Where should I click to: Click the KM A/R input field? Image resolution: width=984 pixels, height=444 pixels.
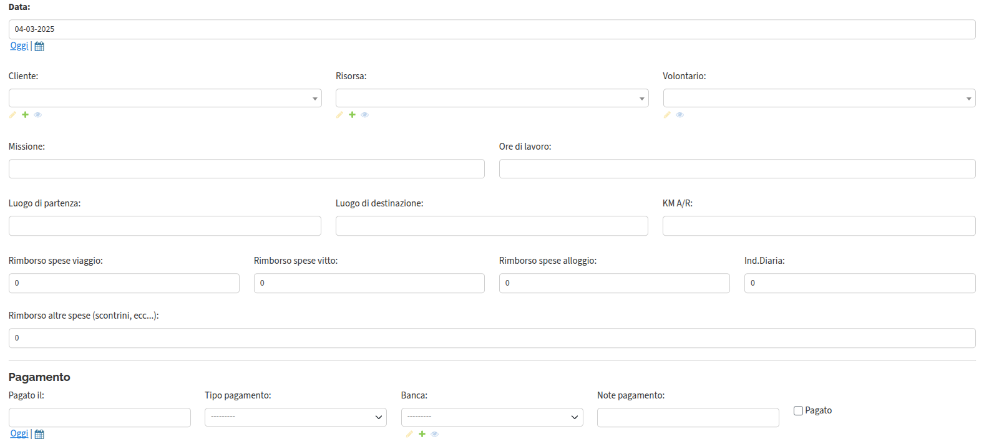(819, 226)
